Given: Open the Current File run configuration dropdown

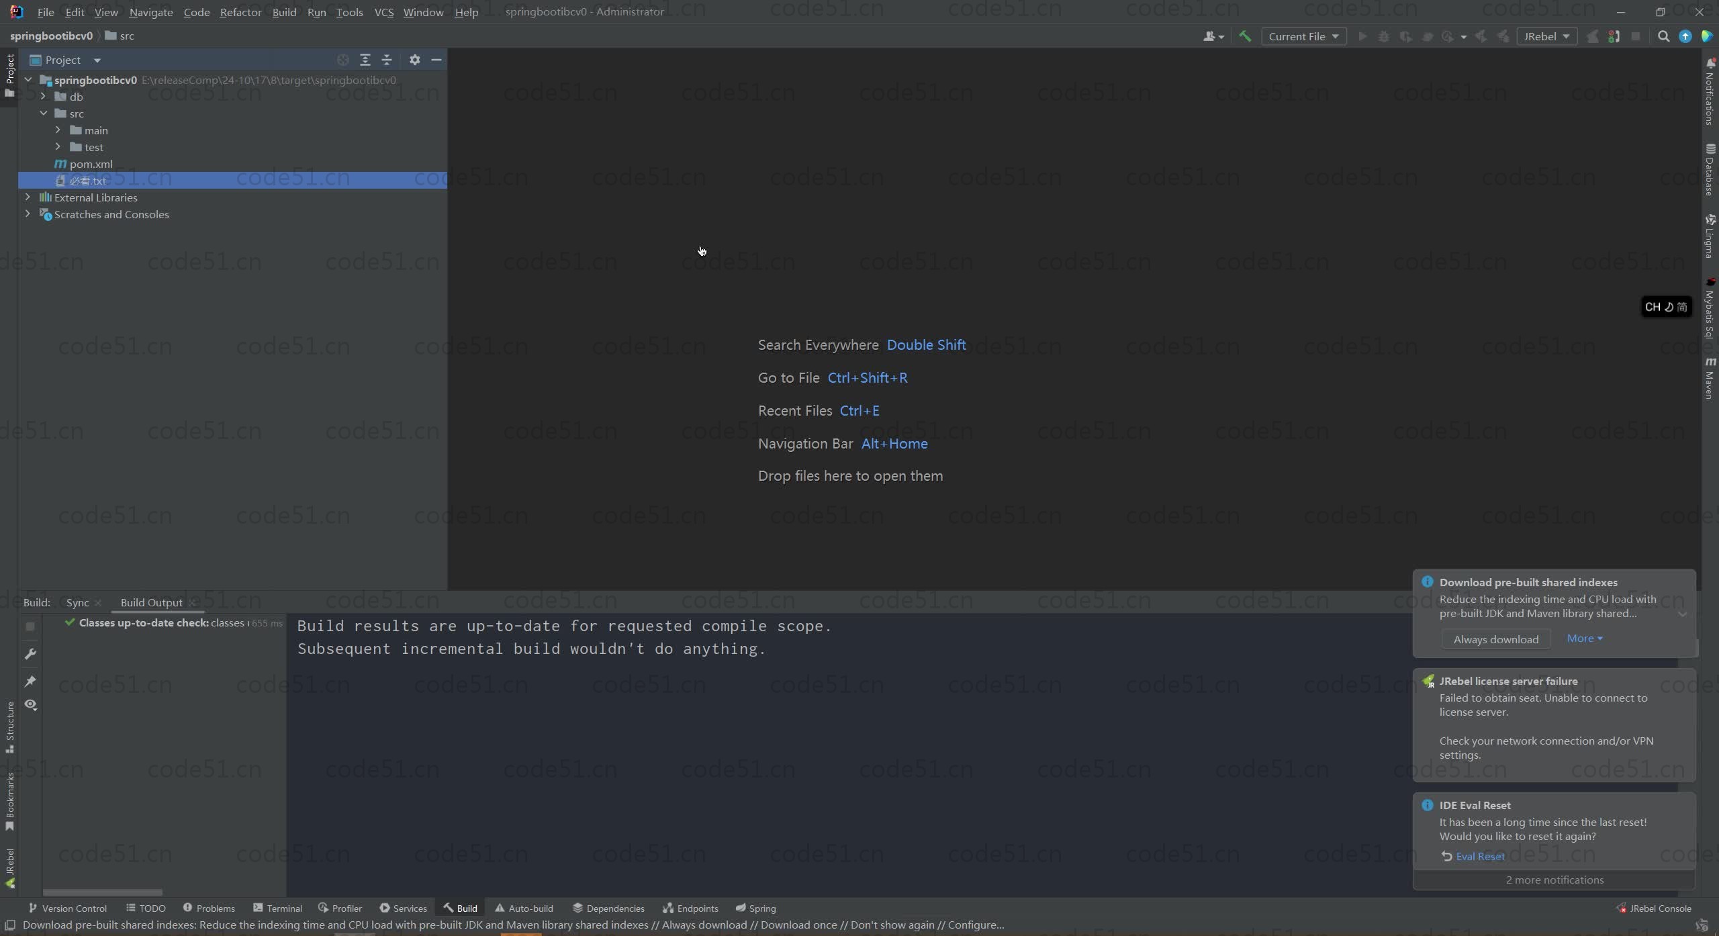Looking at the screenshot, I should tap(1303, 36).
